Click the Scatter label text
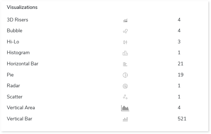This screenshot has width=211, height=134. click(x=15, y=97)
